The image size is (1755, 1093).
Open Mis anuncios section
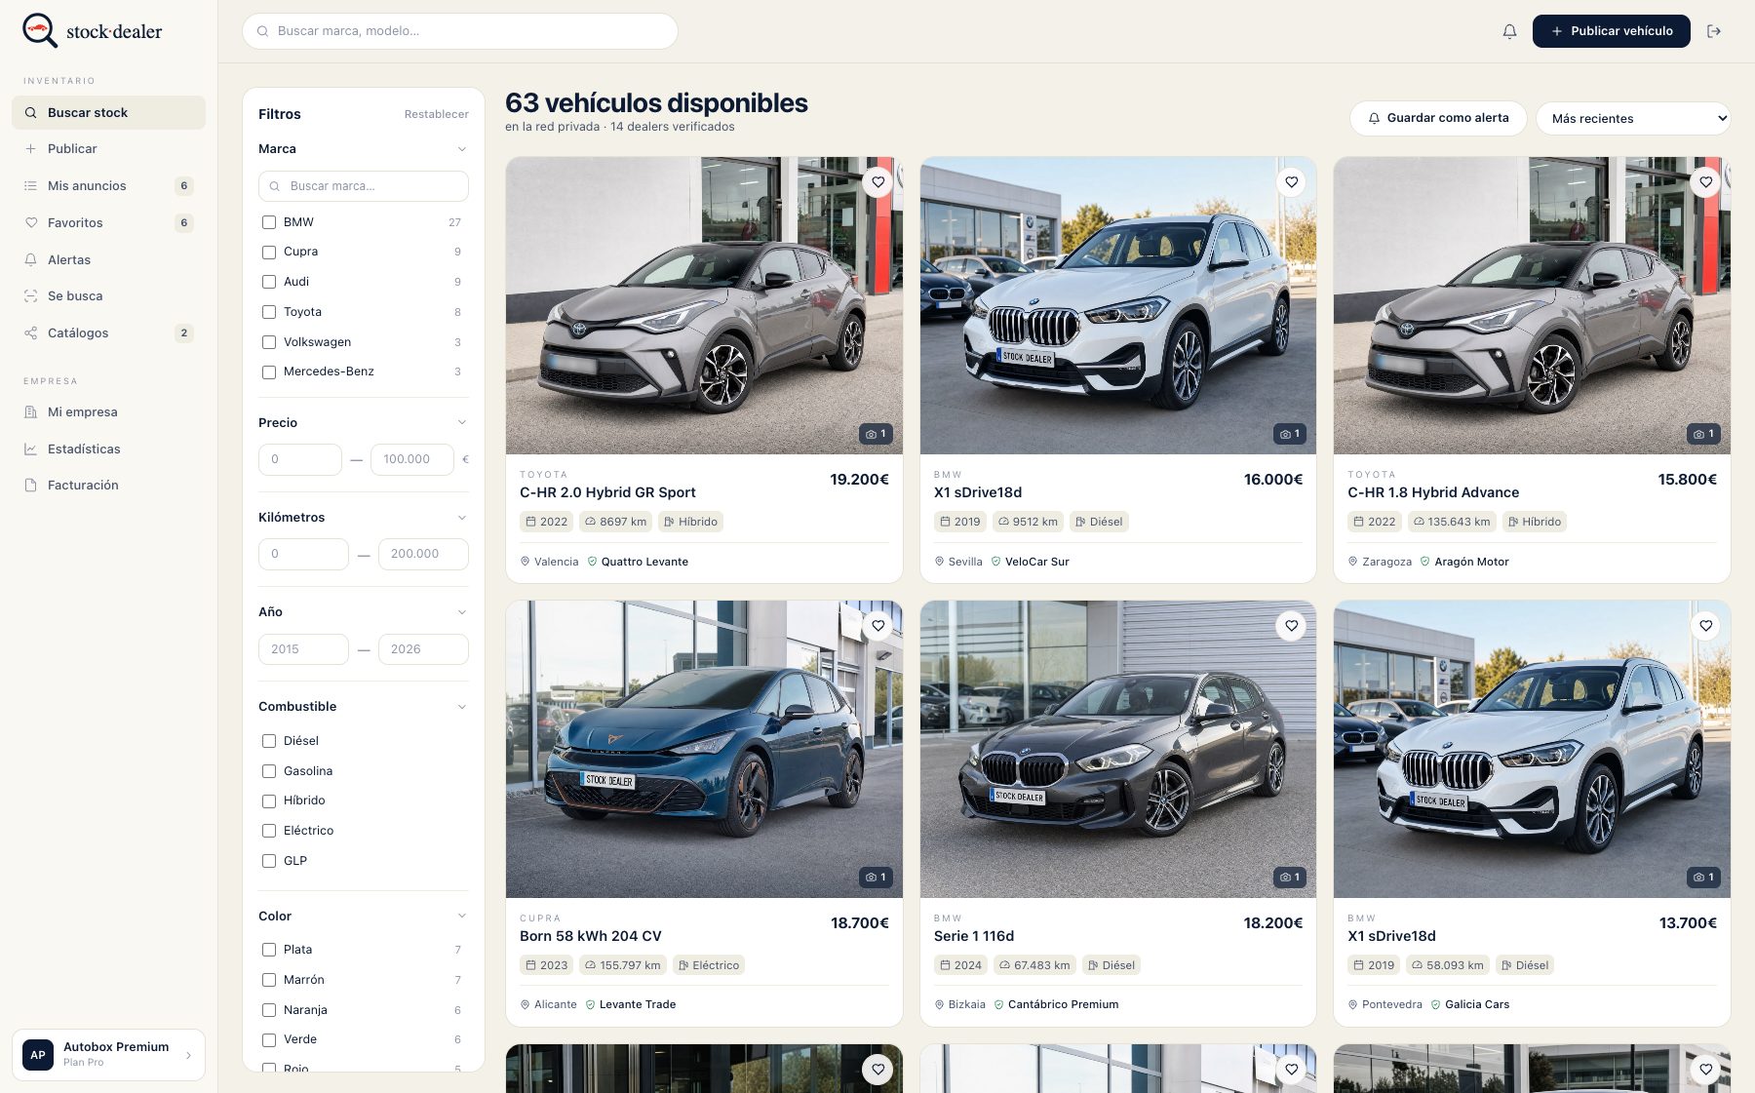click(108, 186)
